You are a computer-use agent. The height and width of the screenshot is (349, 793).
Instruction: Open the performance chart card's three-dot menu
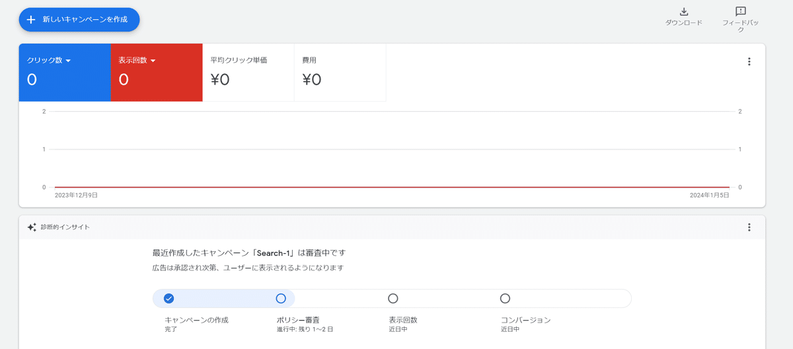click(x=749, y=61)
